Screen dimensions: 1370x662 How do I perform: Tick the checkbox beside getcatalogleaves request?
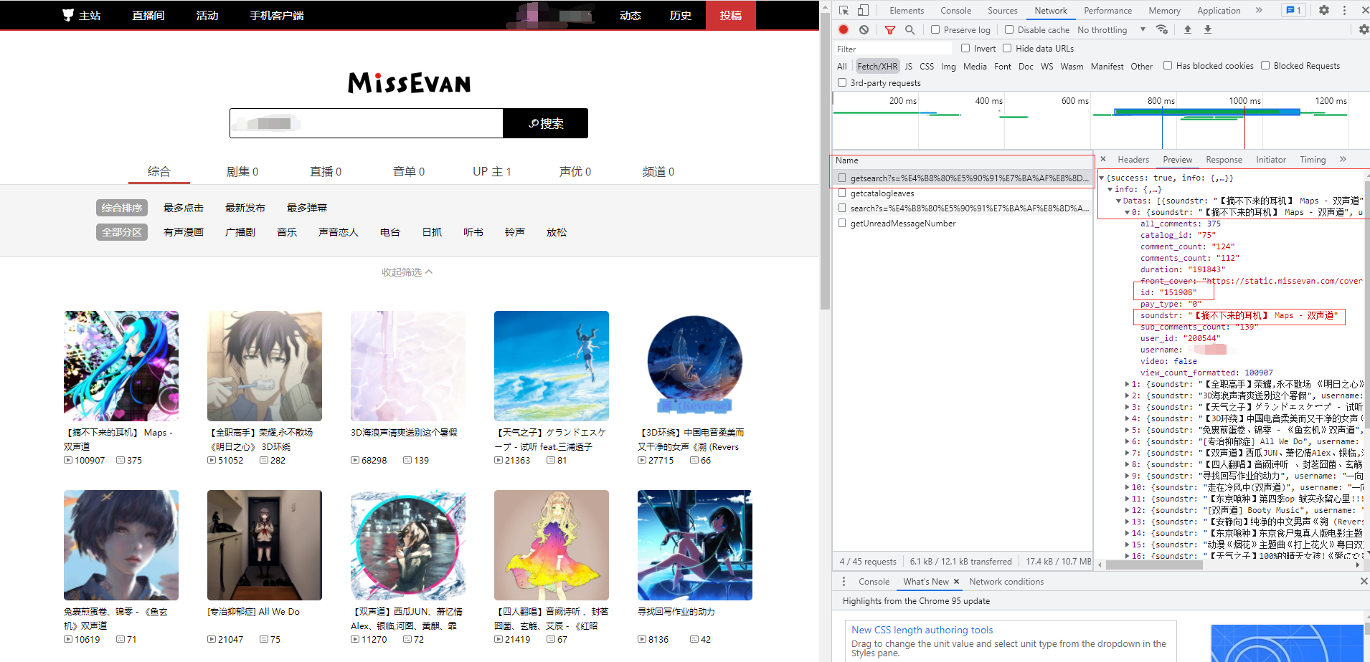(842, 193)
